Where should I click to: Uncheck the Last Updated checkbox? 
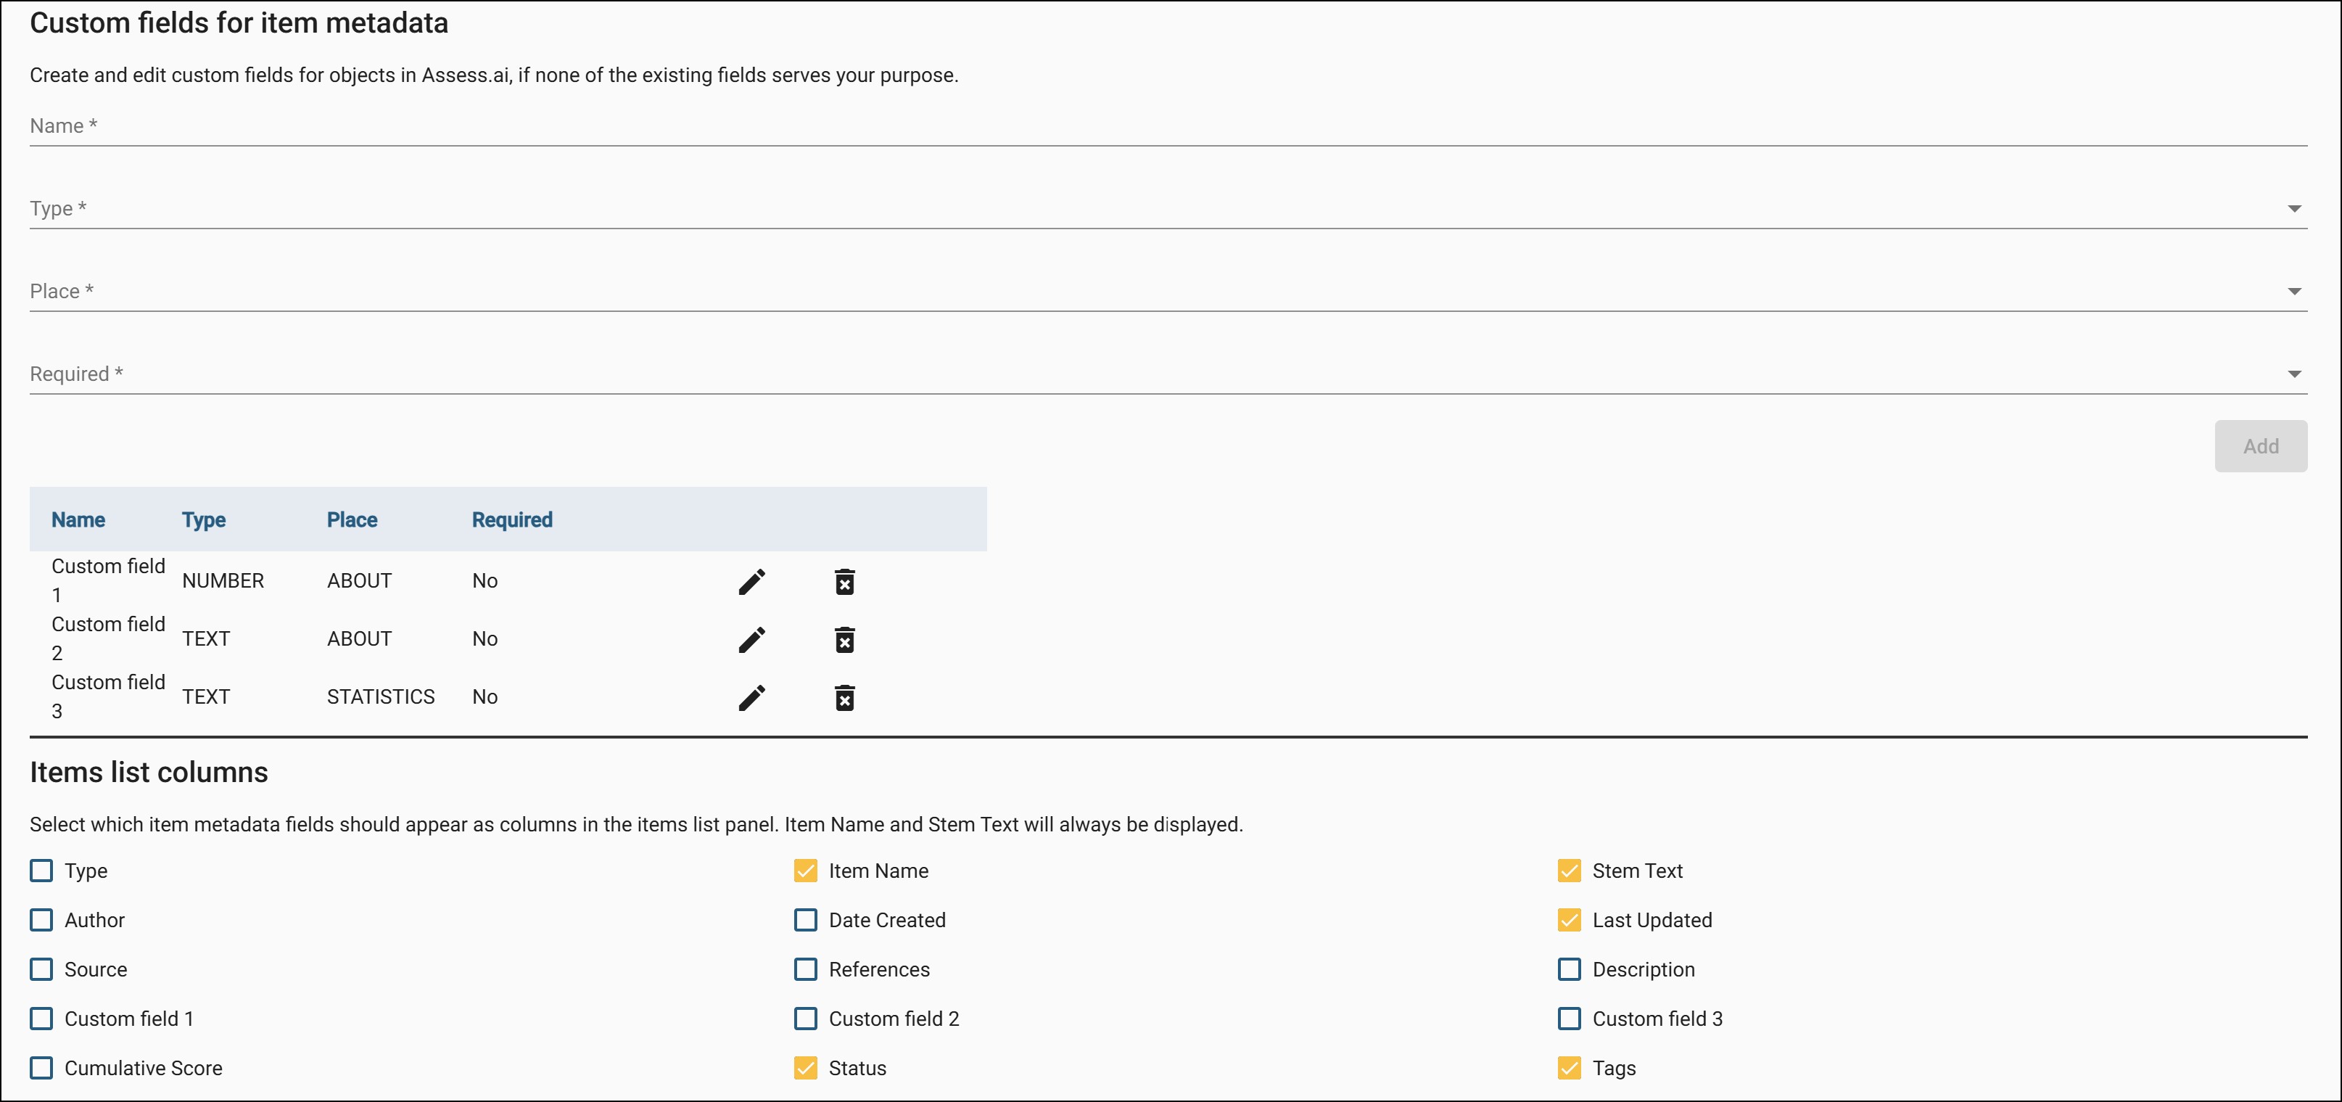tap(1570, 920)
